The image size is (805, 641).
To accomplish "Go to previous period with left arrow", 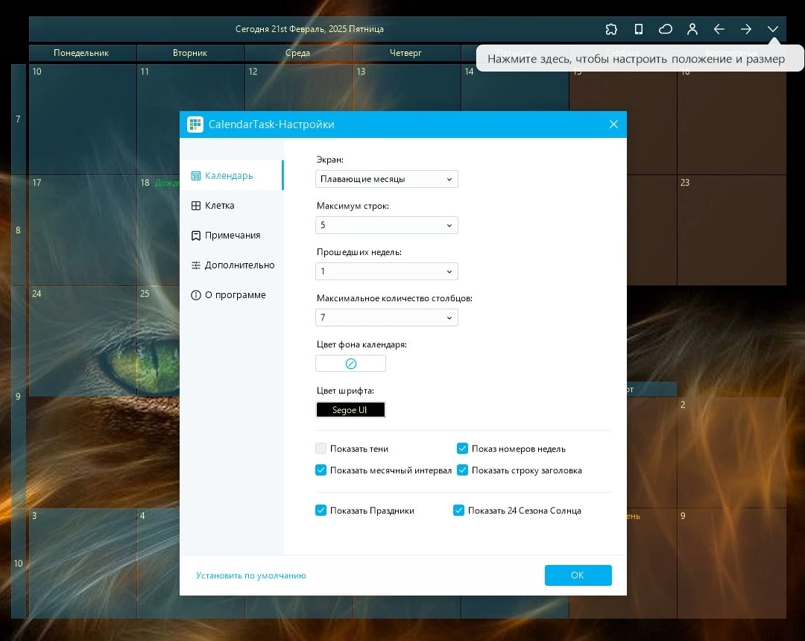I will coord(719,29).
